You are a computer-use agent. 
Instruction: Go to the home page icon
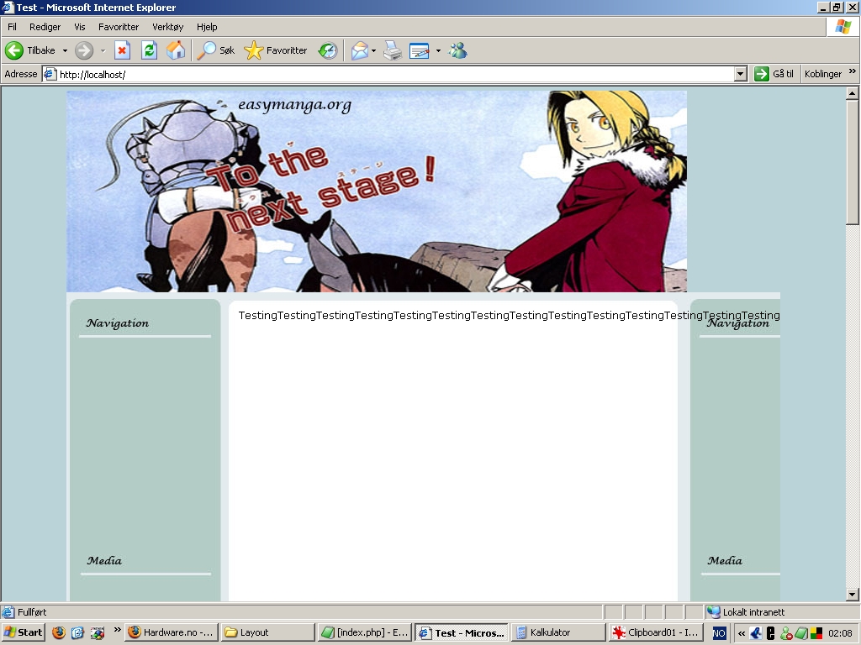point(176,50)
